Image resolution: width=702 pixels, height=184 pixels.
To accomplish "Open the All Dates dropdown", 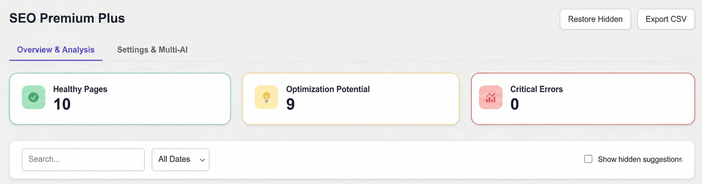I will click(180, 159).
